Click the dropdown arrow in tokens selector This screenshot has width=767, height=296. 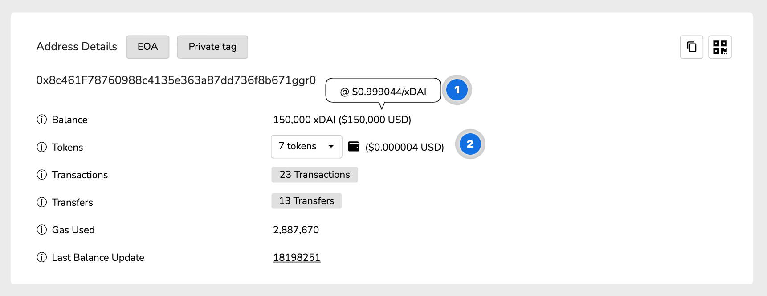pyautogui.click(x=331, y=147)
